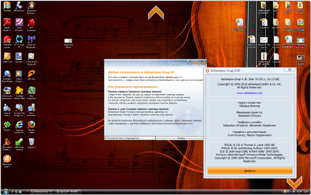
Task: Click the volume speaker tray icon
Action: [x=301, y=191]
